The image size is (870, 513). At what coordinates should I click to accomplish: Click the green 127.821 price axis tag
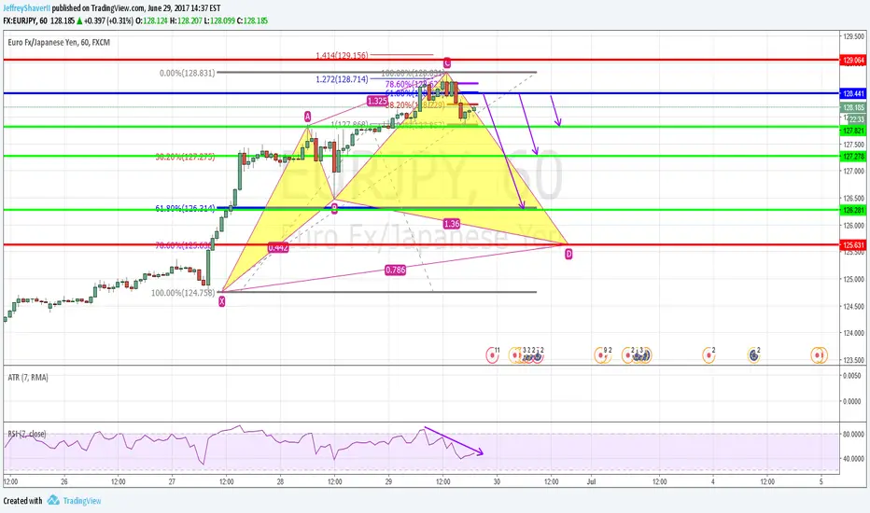[853, 131]
